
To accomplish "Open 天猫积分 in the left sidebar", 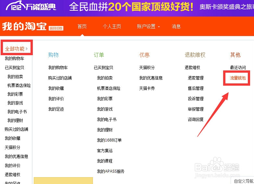I will (12, 147).
